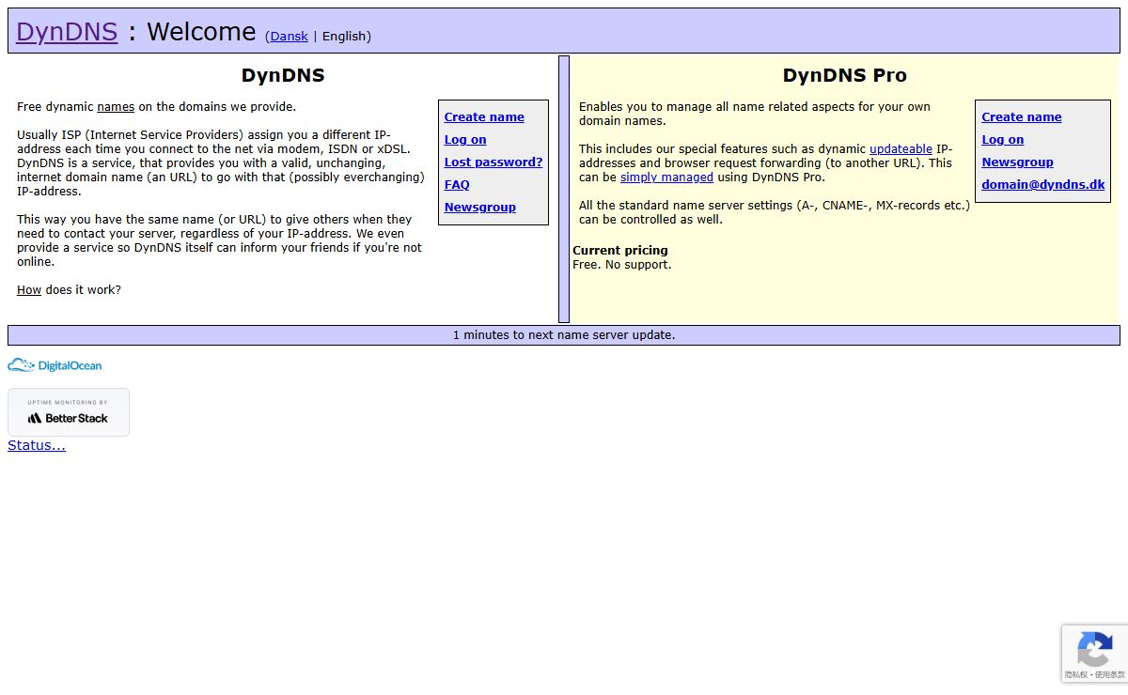
Task: Click the 'DynDNS Pro' heading
Action: [845, 75]
